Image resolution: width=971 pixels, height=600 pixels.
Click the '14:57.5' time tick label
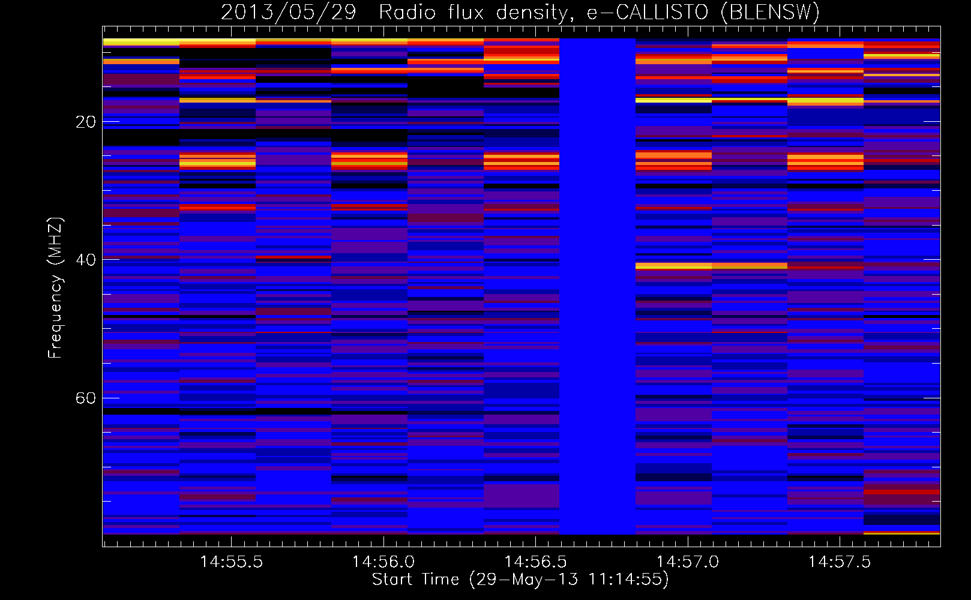(x=840, y=562)
